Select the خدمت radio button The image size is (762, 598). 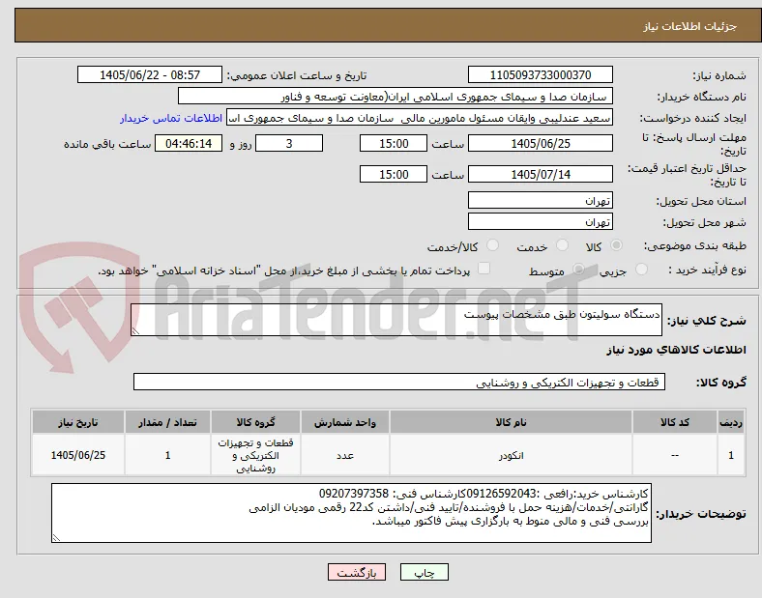562,245
